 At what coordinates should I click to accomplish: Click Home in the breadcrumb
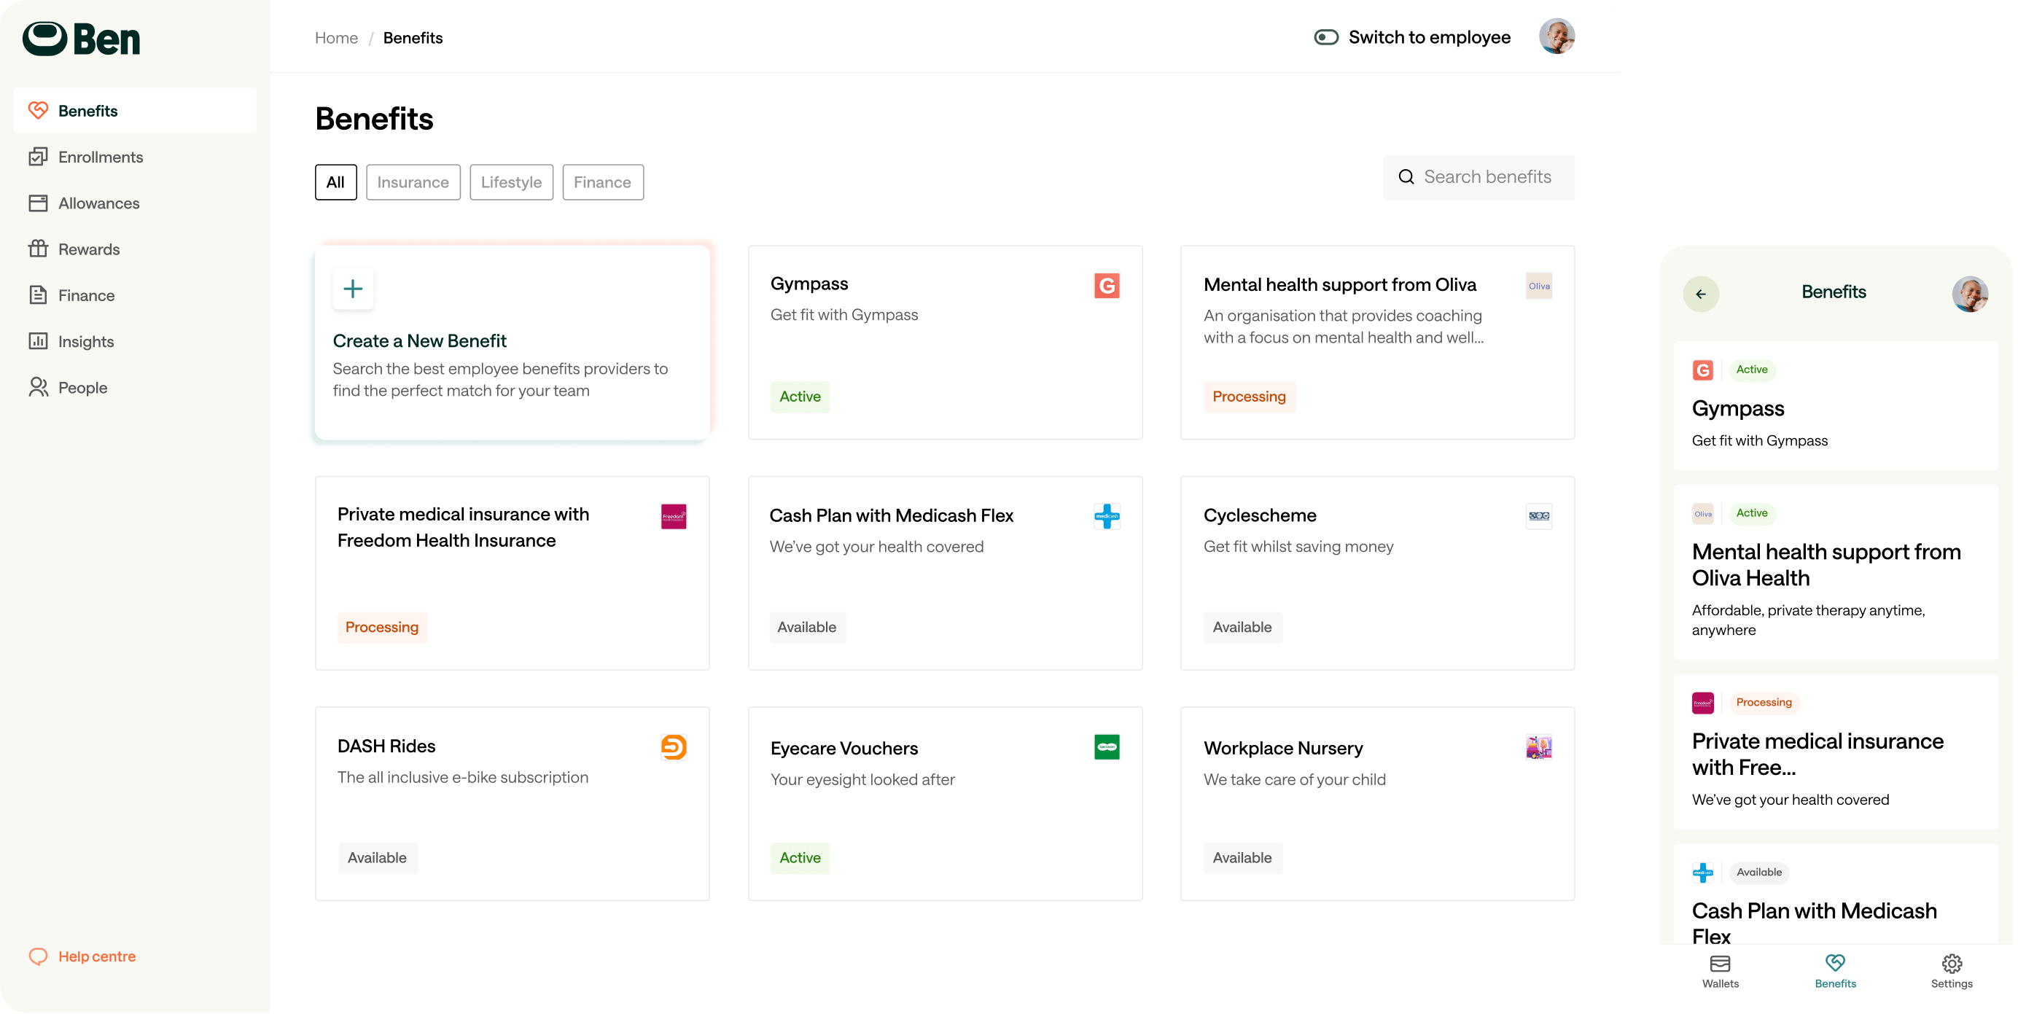[336, 37]
